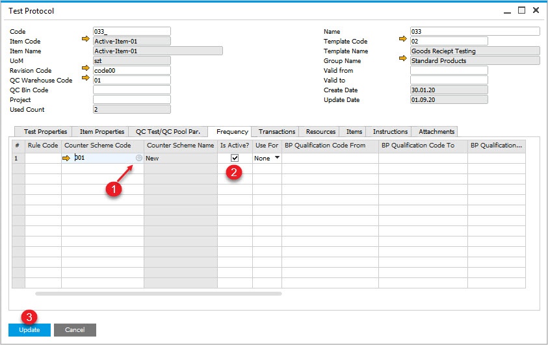Image resolution: width=548 pixels, height=345 pixels.
Task: Click the Valid from date field
Action: [x=449, y=70]
